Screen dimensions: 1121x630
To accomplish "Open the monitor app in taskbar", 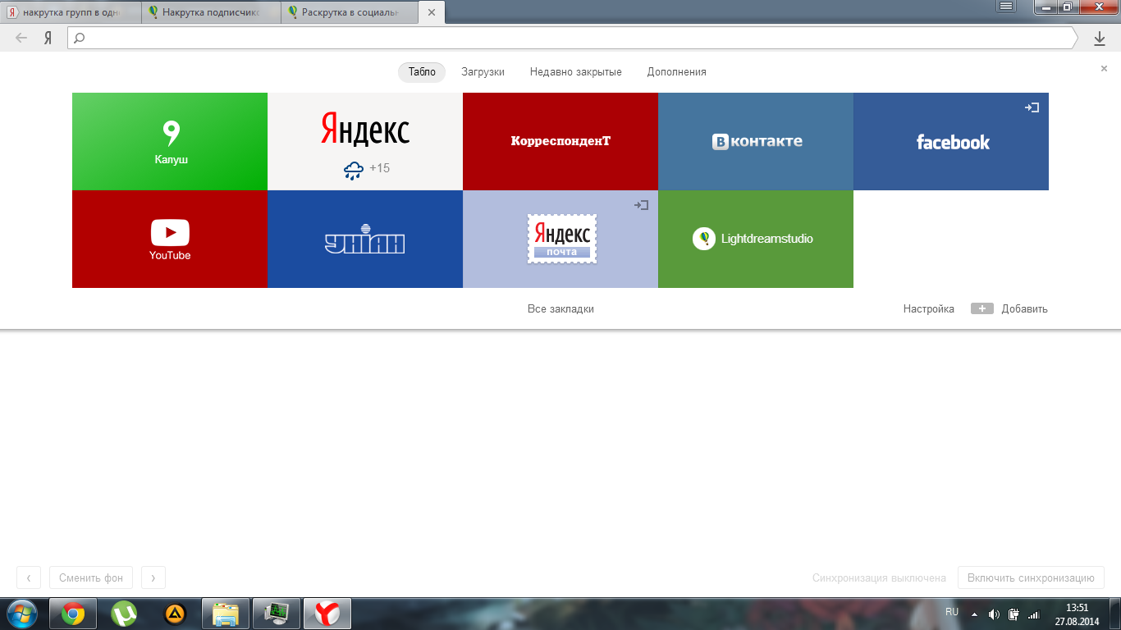I will pos(277,614).
